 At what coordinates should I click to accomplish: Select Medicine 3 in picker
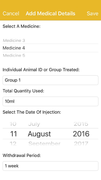point(14,40)
